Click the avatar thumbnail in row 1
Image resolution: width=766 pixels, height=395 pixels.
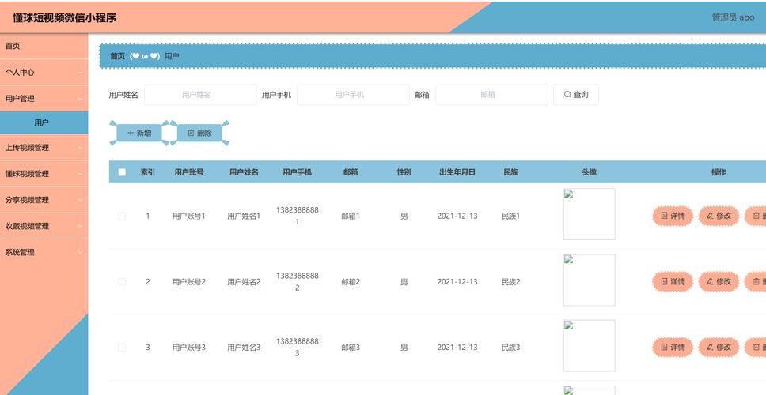coord(589,214)
